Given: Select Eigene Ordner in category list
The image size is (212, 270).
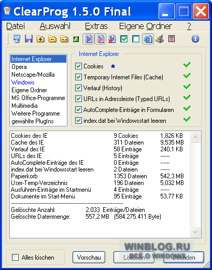Looking at the screenshot, I should (x=38, y=90).
